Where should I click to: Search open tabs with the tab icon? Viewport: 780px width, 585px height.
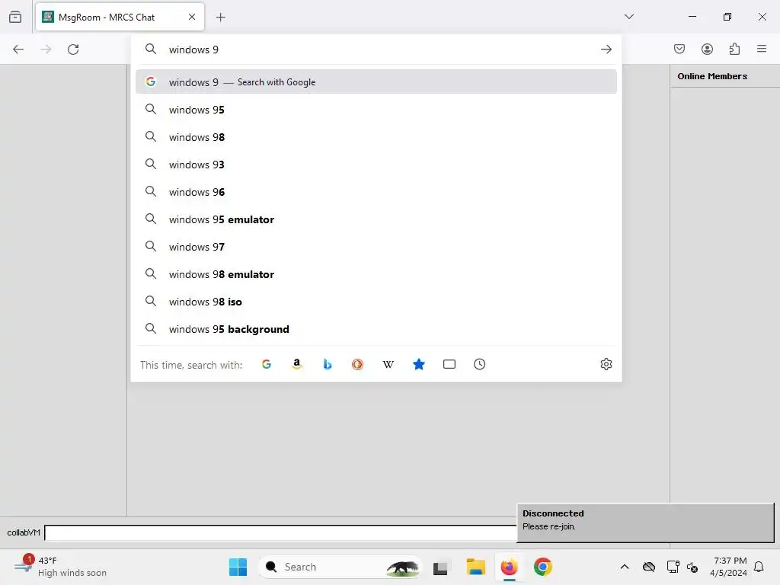449,364
